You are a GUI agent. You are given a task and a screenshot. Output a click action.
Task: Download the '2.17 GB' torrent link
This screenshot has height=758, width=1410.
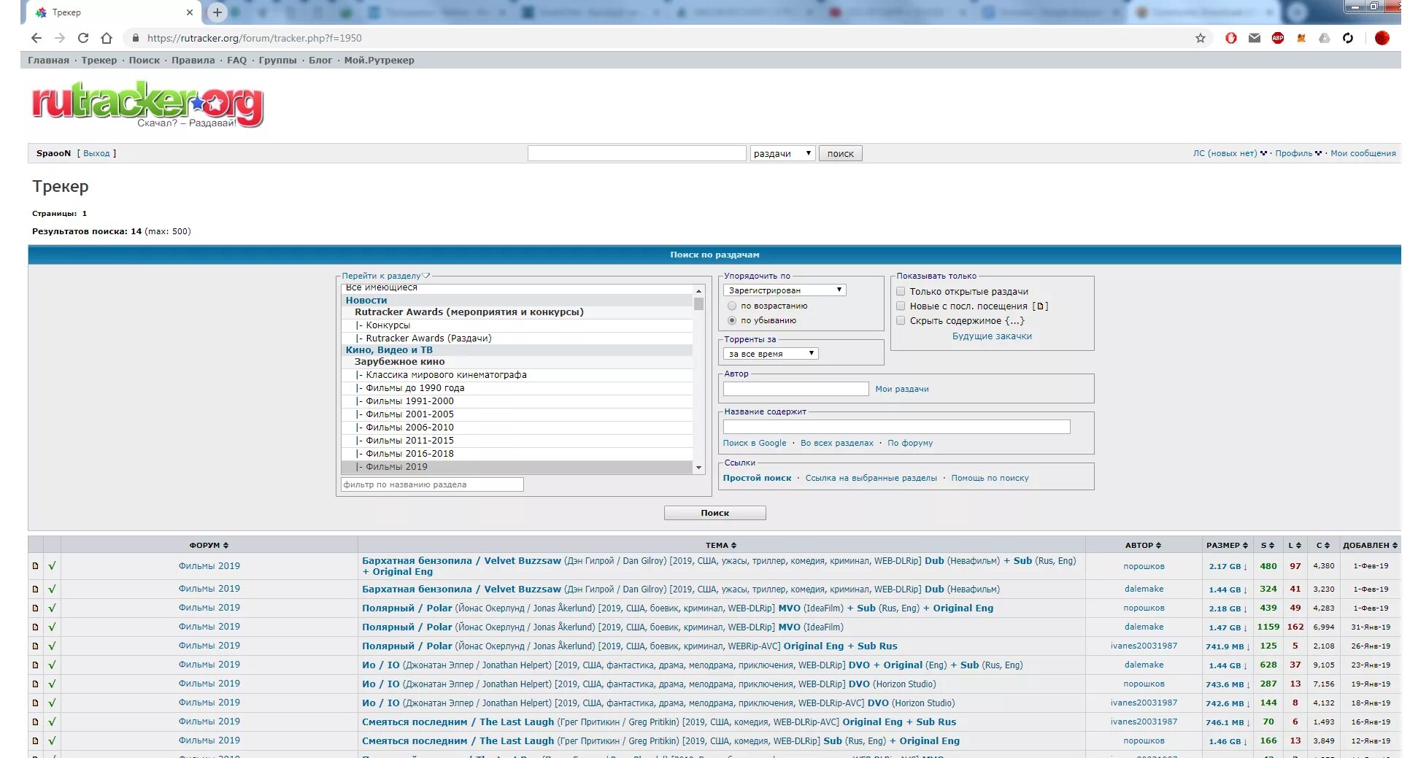coord(1228,566)
